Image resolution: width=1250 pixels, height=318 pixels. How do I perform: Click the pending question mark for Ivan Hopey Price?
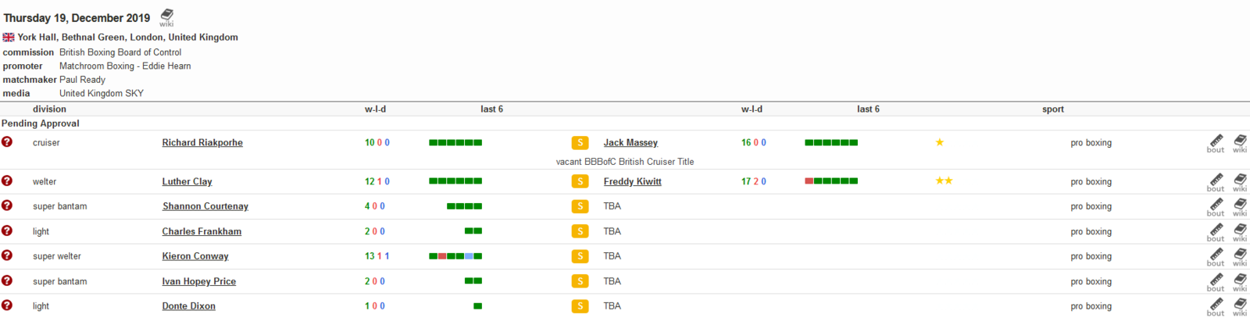7,280
